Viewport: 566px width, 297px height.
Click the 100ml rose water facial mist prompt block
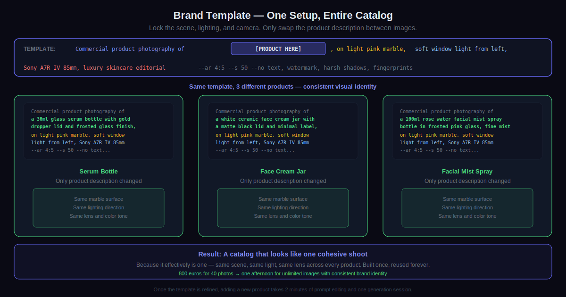467,131
